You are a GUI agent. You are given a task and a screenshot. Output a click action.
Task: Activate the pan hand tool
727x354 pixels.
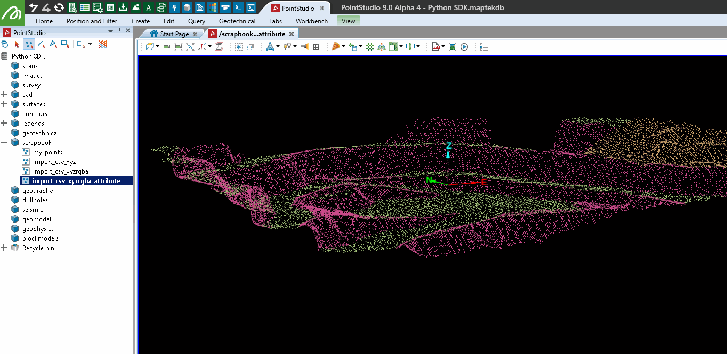(x=5, y=44)
